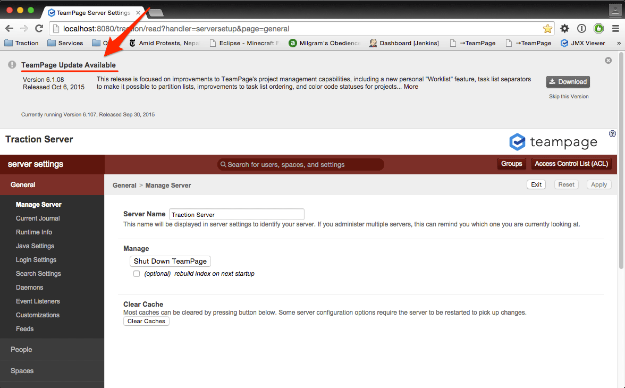625x388 pixels.
Task: Open Search Settings page
Action: (x=38, y=274)
